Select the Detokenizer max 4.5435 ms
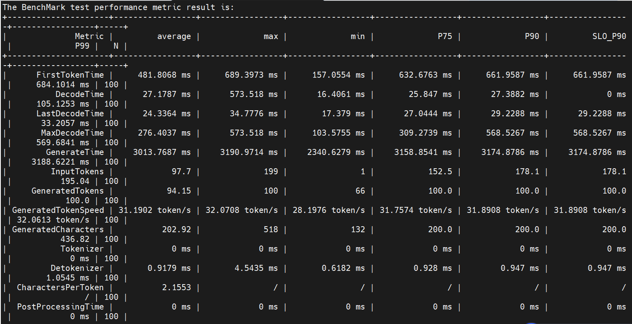 256,268
